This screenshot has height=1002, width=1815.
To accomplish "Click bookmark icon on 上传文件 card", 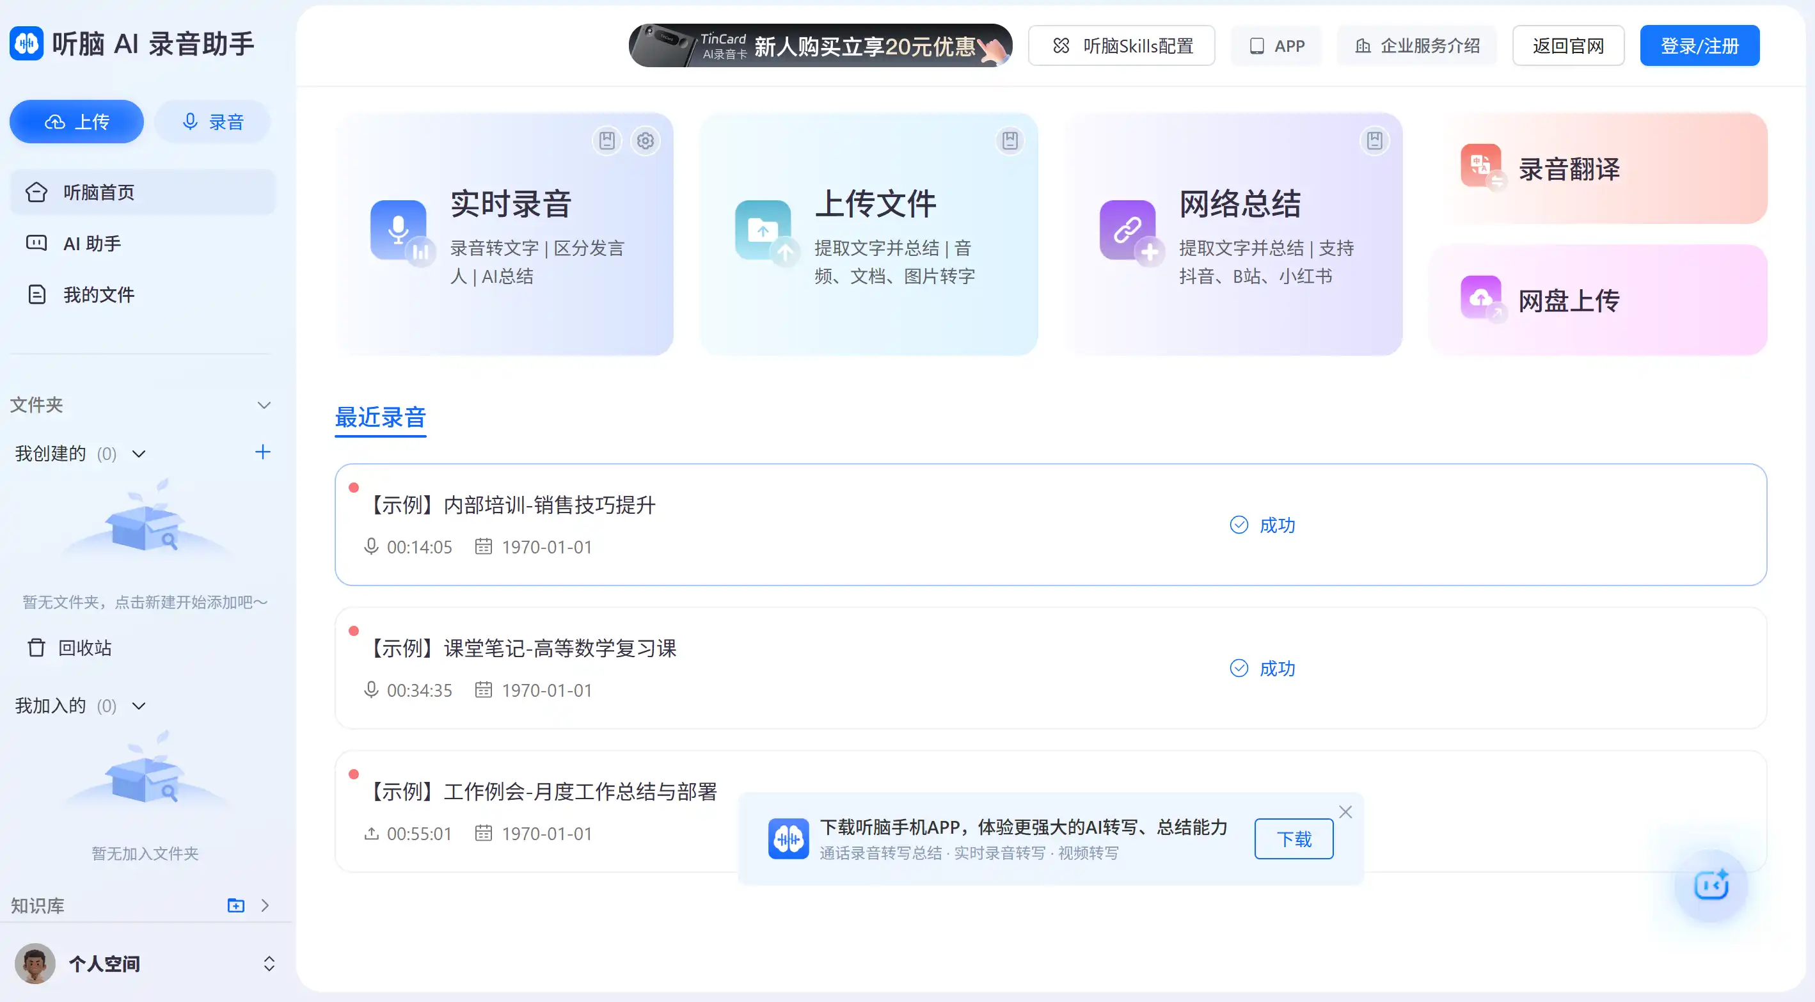I will click(x=1010, y=141).
